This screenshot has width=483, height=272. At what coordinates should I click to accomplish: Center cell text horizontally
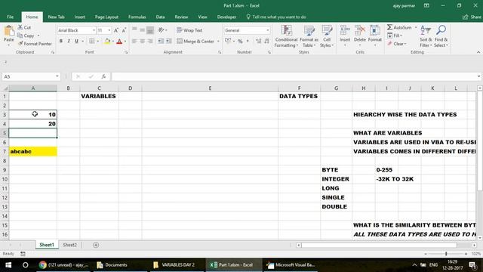143,41
